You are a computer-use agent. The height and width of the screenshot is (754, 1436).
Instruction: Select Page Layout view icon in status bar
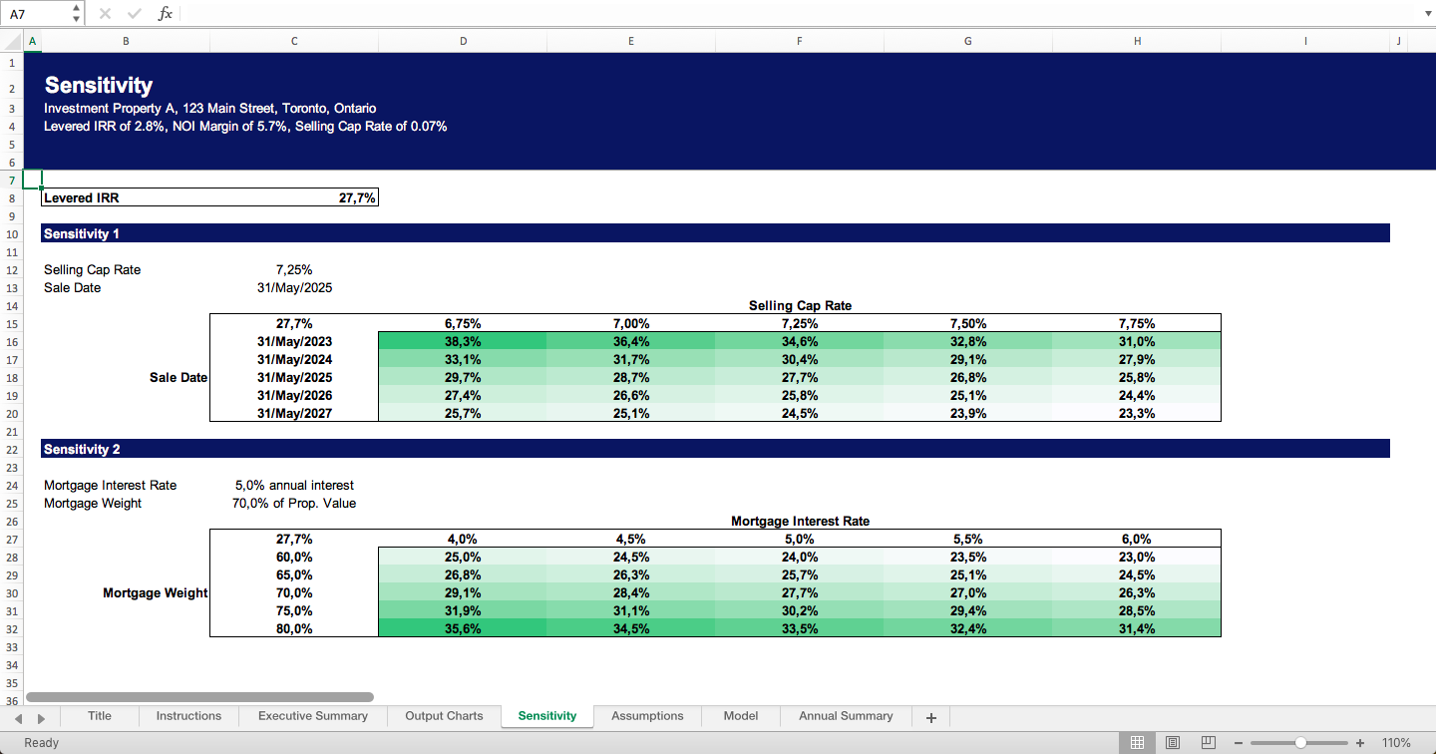(1173, 742)
